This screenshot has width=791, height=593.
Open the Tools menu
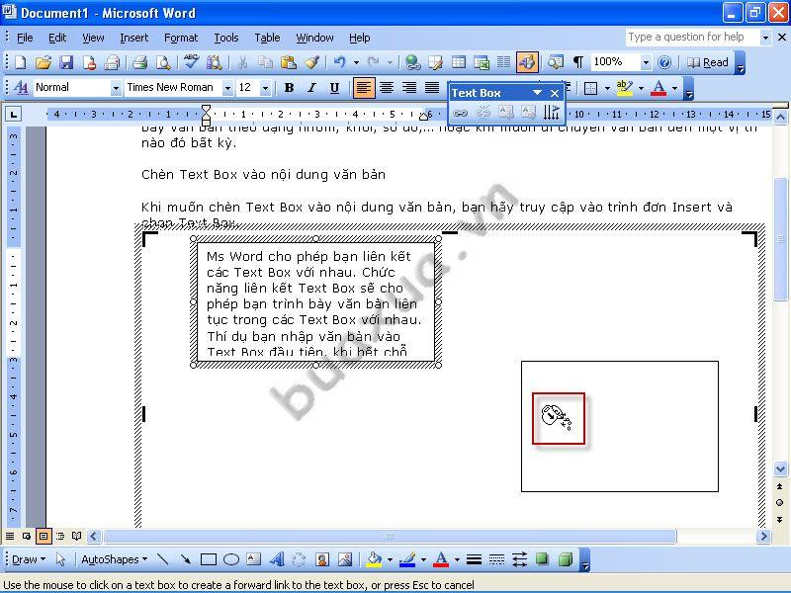tap(226, 38)
